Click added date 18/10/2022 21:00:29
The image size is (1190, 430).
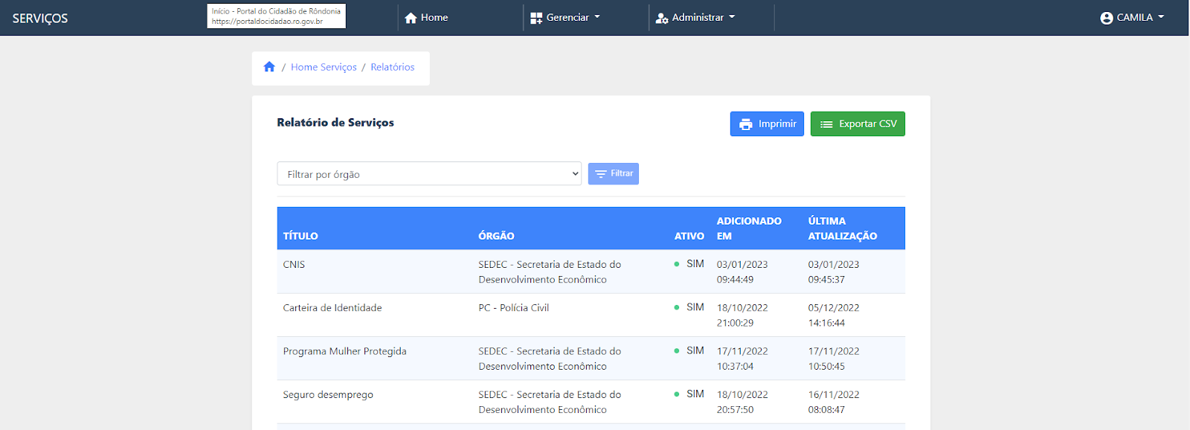pos(742,315)
